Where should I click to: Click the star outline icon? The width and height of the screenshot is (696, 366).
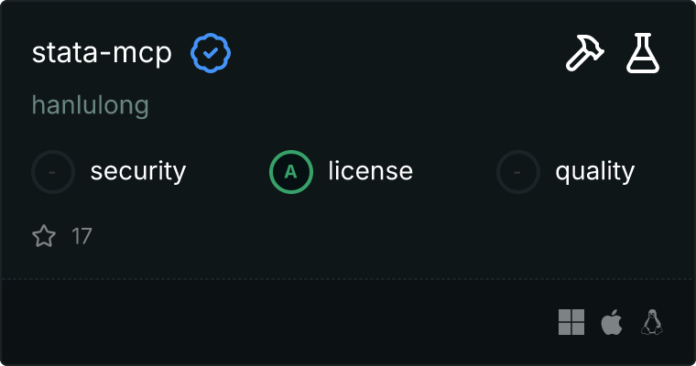point(44,237)
